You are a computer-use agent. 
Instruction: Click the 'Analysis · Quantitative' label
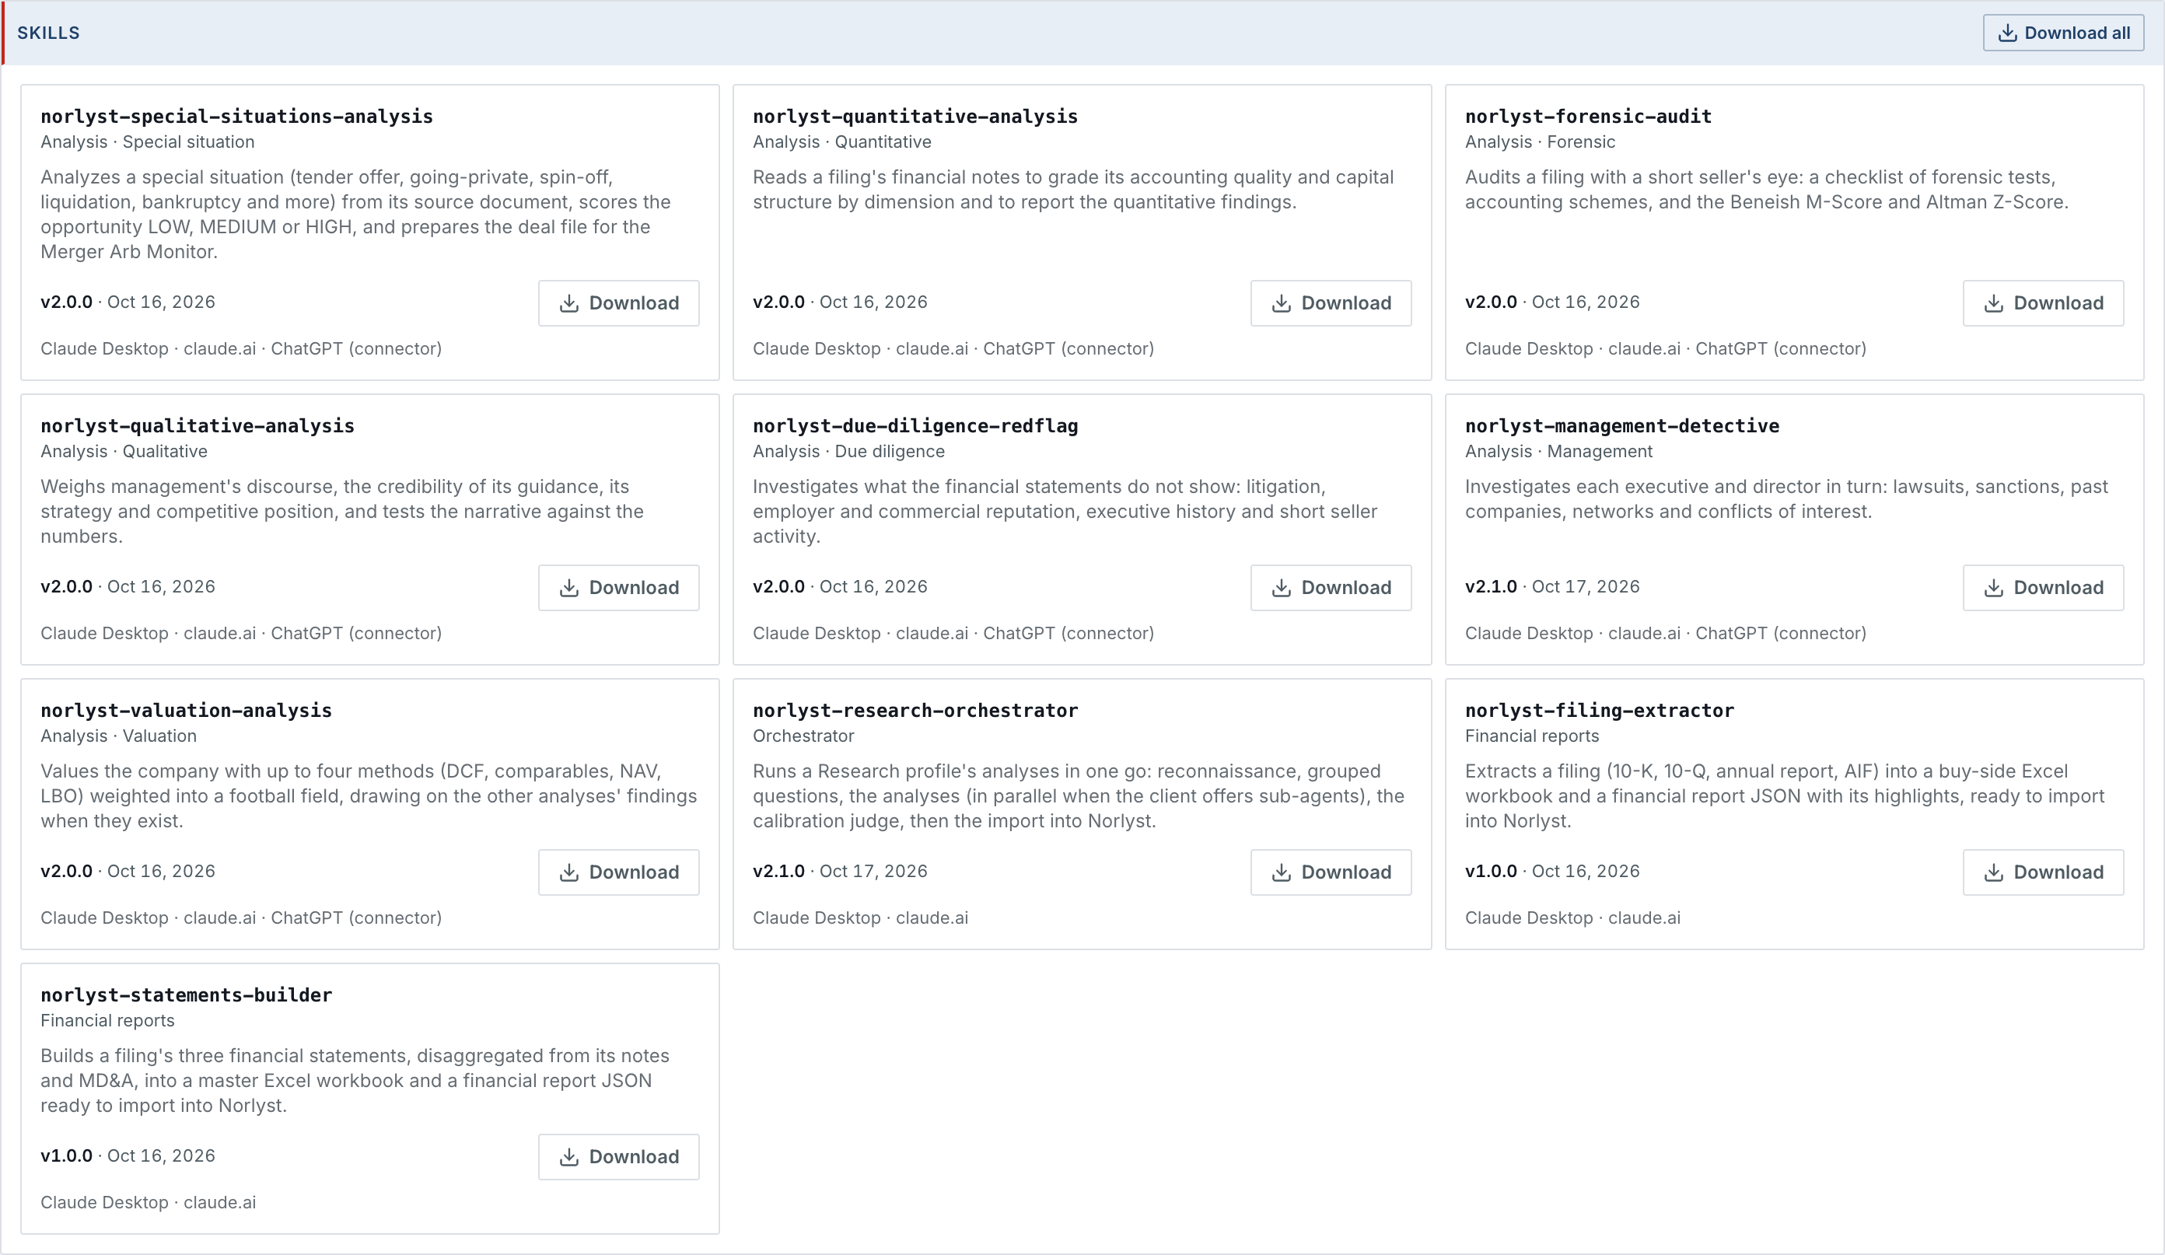pyautogui.click(x=842, y=142)
